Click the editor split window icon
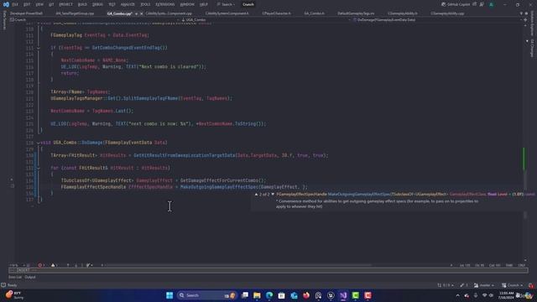 point(525,20)
